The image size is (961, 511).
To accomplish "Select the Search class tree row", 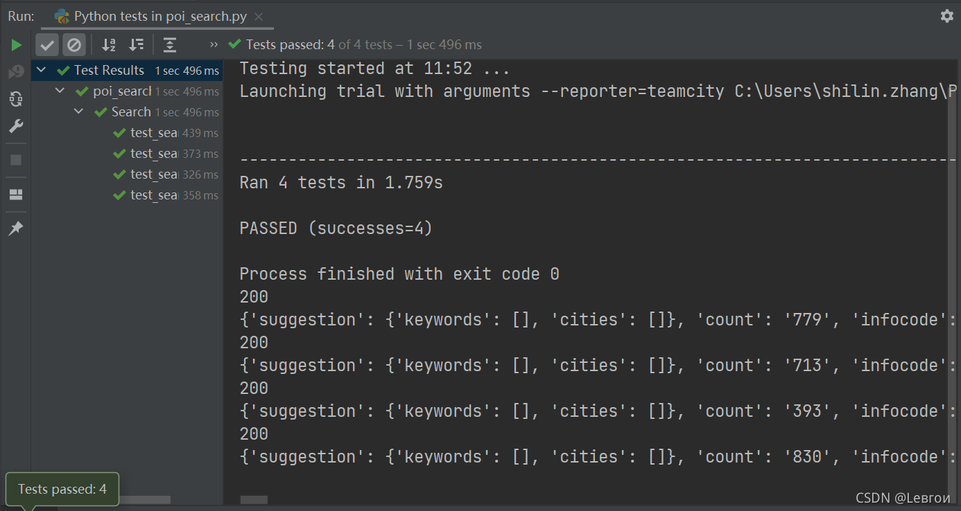I will click(127, 112).
